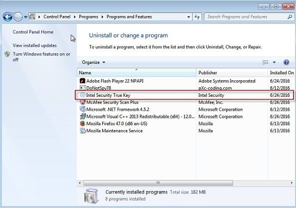The image size is (296, 208).
Task: Select McAfee Security Scan Plus entry
Action: click(186, 102)
